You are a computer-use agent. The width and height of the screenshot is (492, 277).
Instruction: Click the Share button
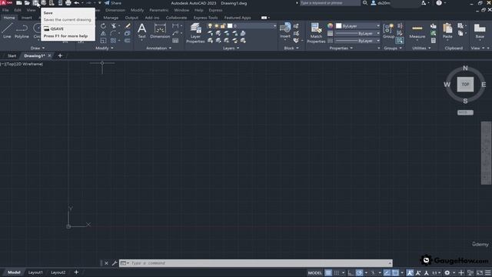click(113, 3)
